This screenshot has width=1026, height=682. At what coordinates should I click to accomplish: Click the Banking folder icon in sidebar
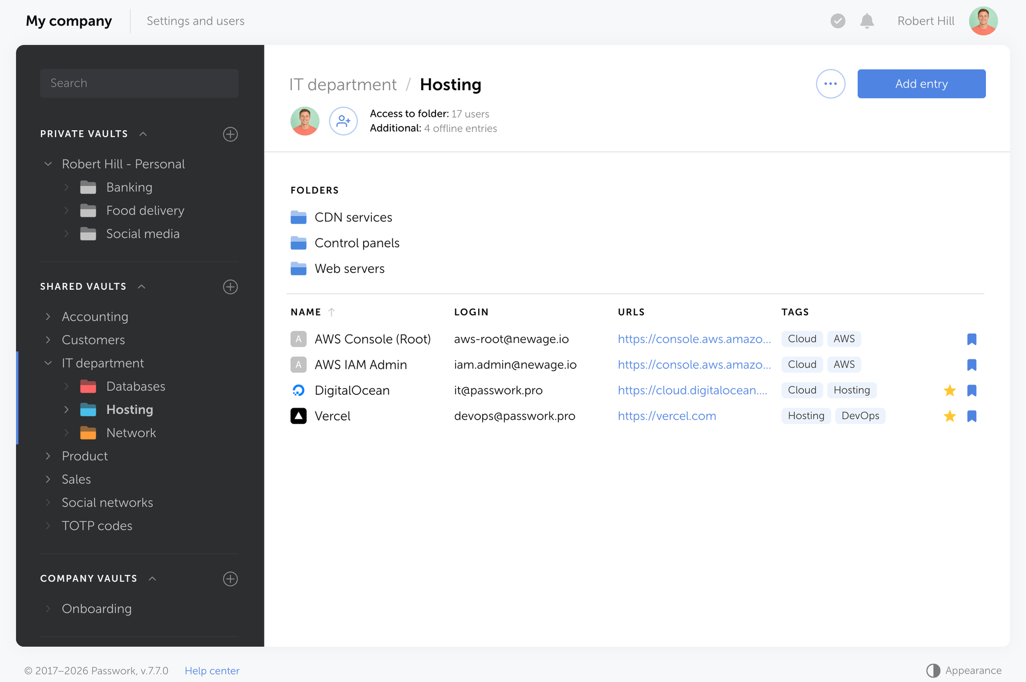[88, 188]
